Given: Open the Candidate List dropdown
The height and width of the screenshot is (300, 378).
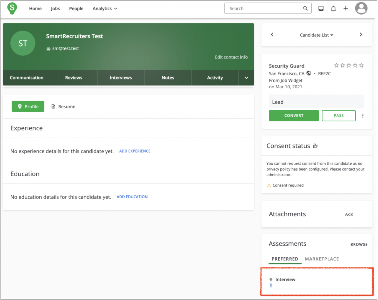Looking at the screenshot, I should click(316, 35).
